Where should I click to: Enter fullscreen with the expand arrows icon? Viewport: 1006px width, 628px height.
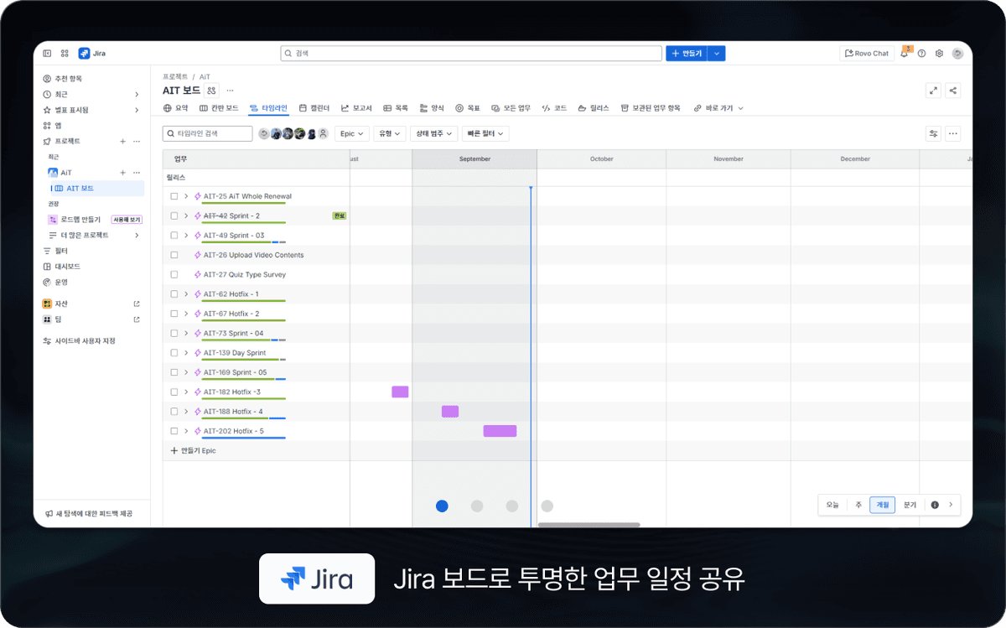pos(933,91)
